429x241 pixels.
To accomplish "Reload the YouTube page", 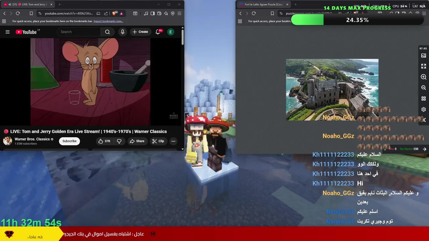I will click(x=18, y=13).
